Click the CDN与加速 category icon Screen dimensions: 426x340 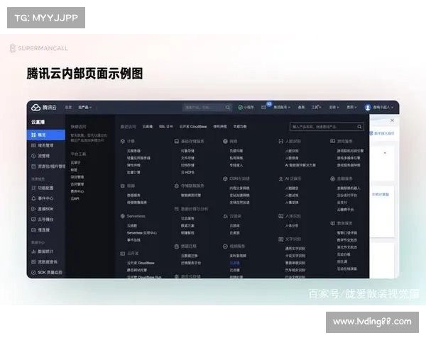225,178
